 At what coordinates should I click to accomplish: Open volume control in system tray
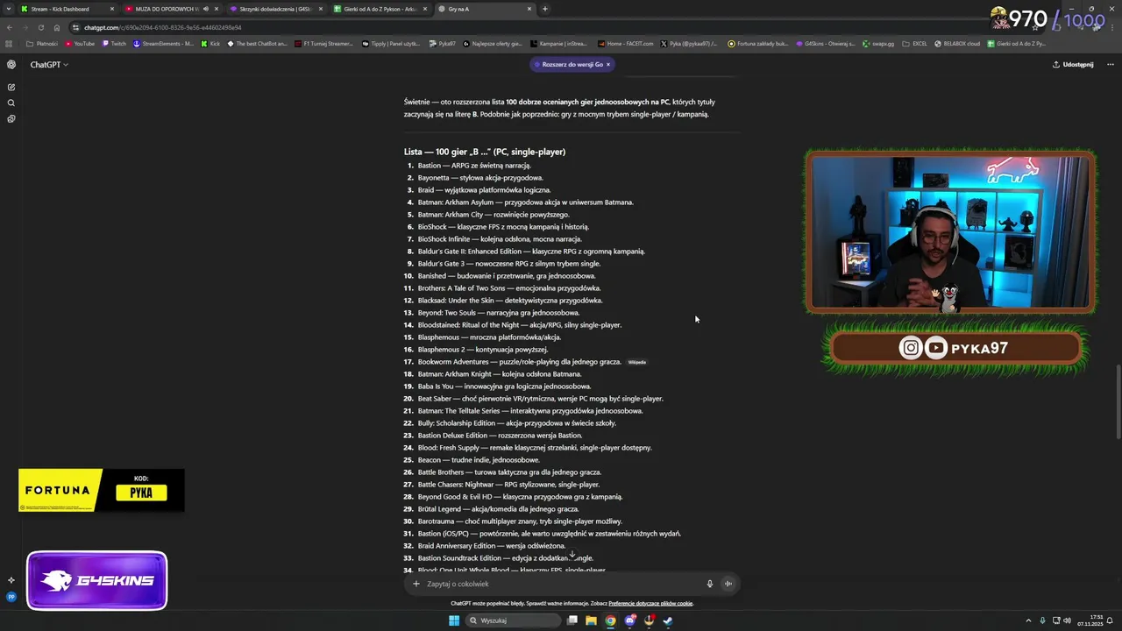tap(1068, 620)
